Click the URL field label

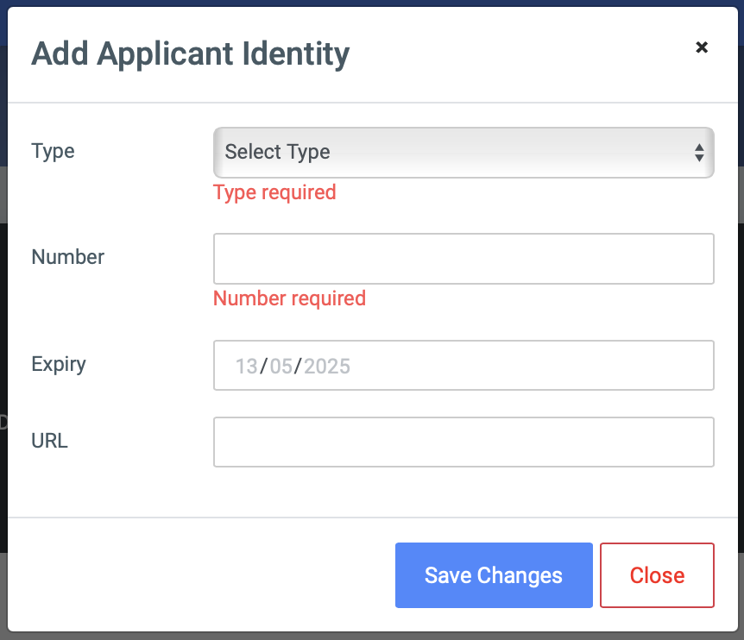[x=49, y=441]
